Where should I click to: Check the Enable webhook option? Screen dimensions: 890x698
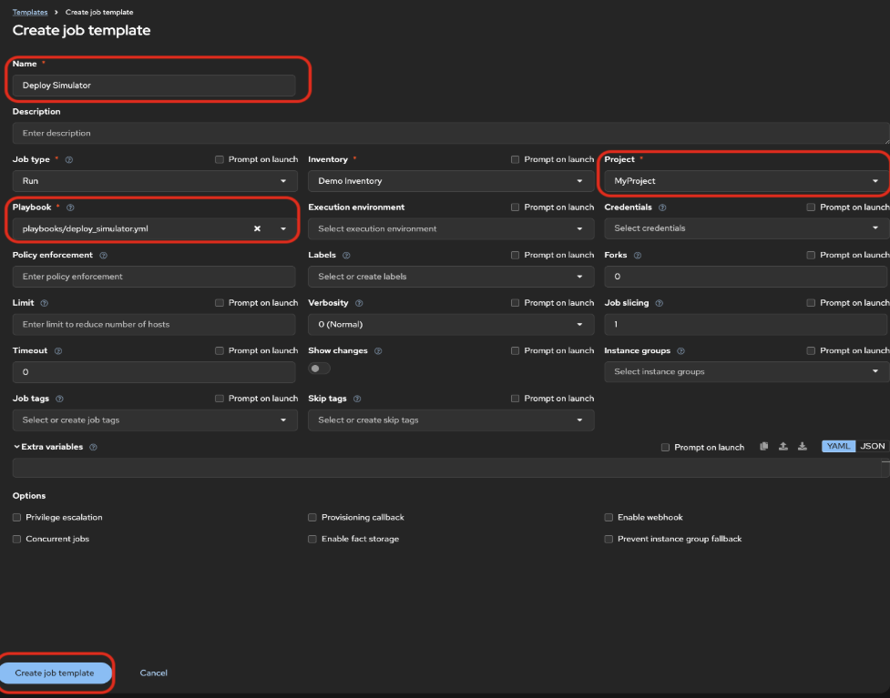(x=609, y=517)
